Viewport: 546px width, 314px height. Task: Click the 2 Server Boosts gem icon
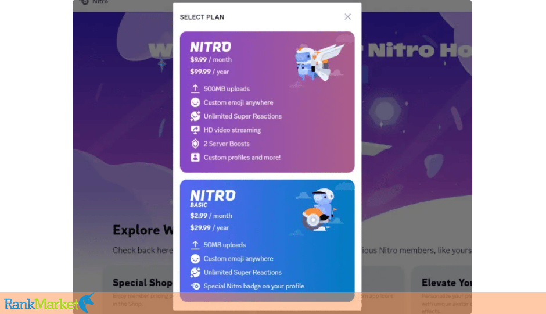point(195,144)
